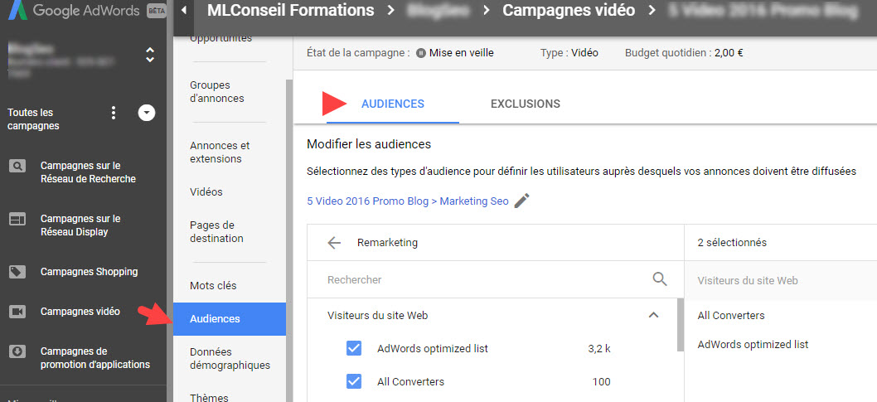Open the Mots clés menu item

click(213, 286)
